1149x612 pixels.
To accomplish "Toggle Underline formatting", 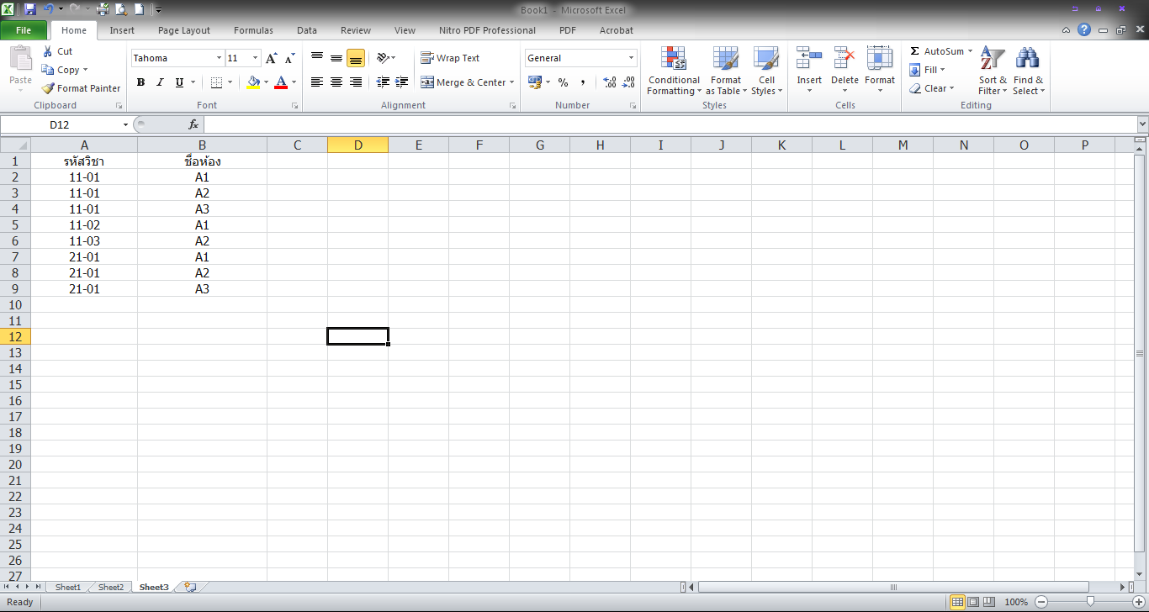I will click(179, 82).
